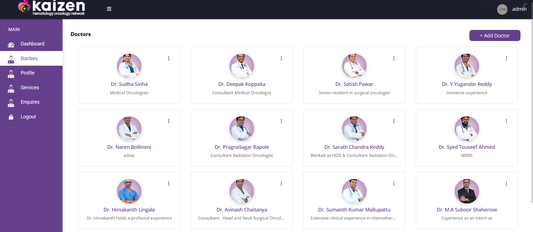Click Dr. Y.Yugandar Reddy's photo

(x=467, y=66)
